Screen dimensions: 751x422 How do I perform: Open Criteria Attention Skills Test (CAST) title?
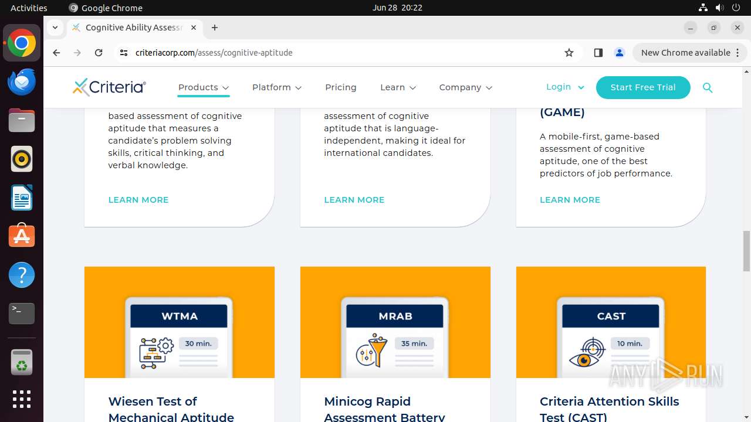(610, 409)
